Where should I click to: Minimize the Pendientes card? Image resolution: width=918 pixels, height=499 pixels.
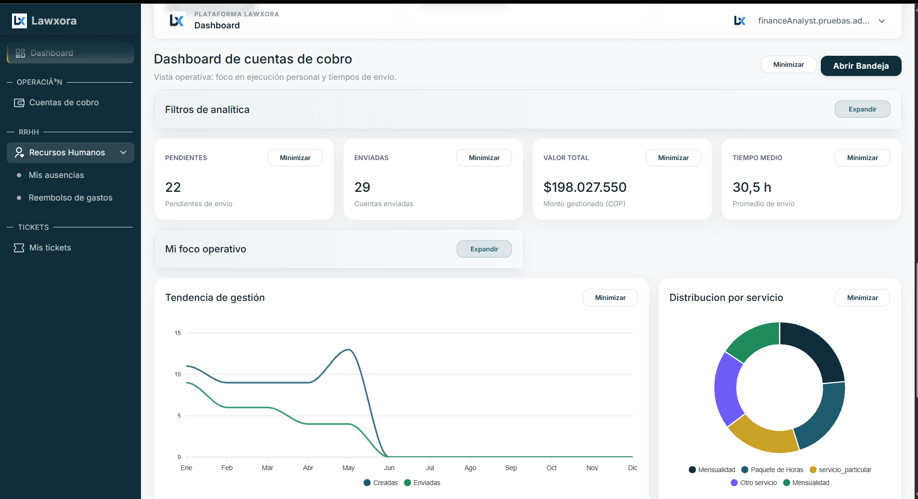[x=295, y=158]
